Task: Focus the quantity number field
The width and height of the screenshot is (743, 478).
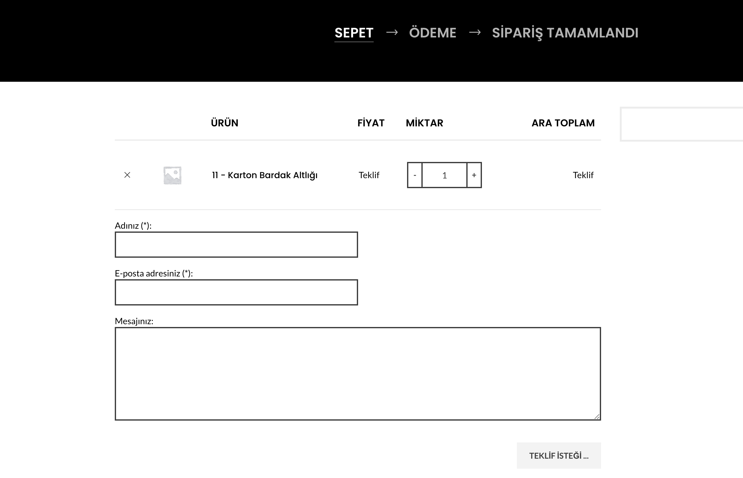Action: tap(444, 175)
